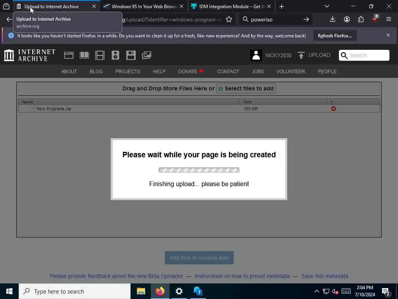Click the UPLOAD text link in header
Viewport: 398px width, 299px height.
coord(319,55)
